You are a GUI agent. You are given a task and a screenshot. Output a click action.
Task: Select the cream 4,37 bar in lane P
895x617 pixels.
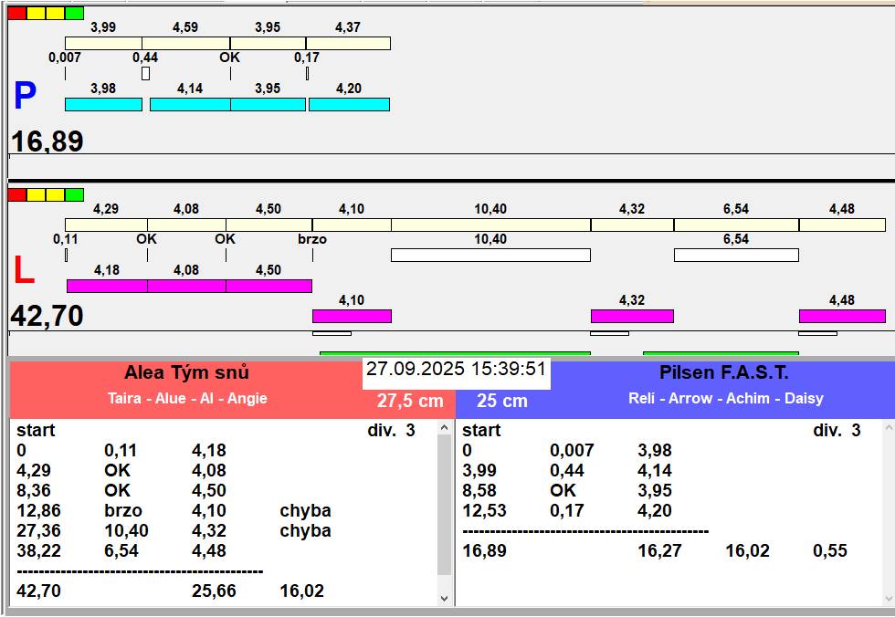coord(348,43)
